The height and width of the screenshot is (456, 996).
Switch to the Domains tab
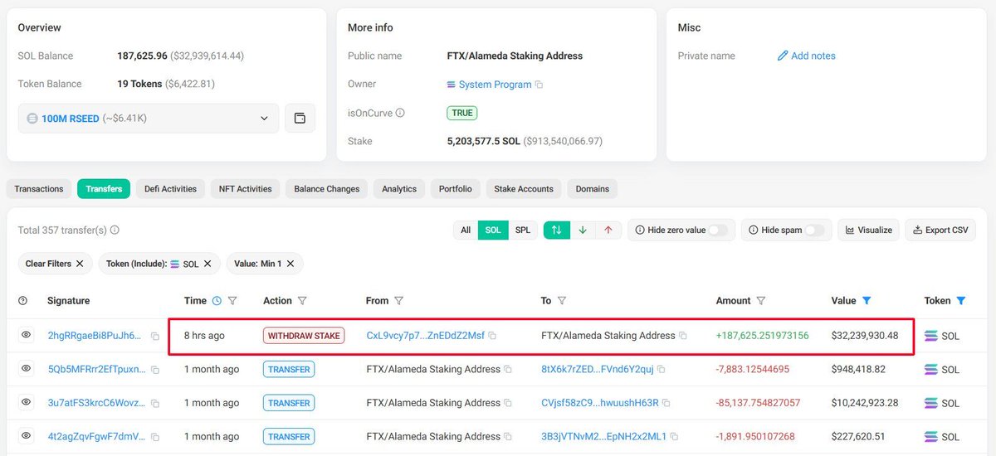click(592, 189)
